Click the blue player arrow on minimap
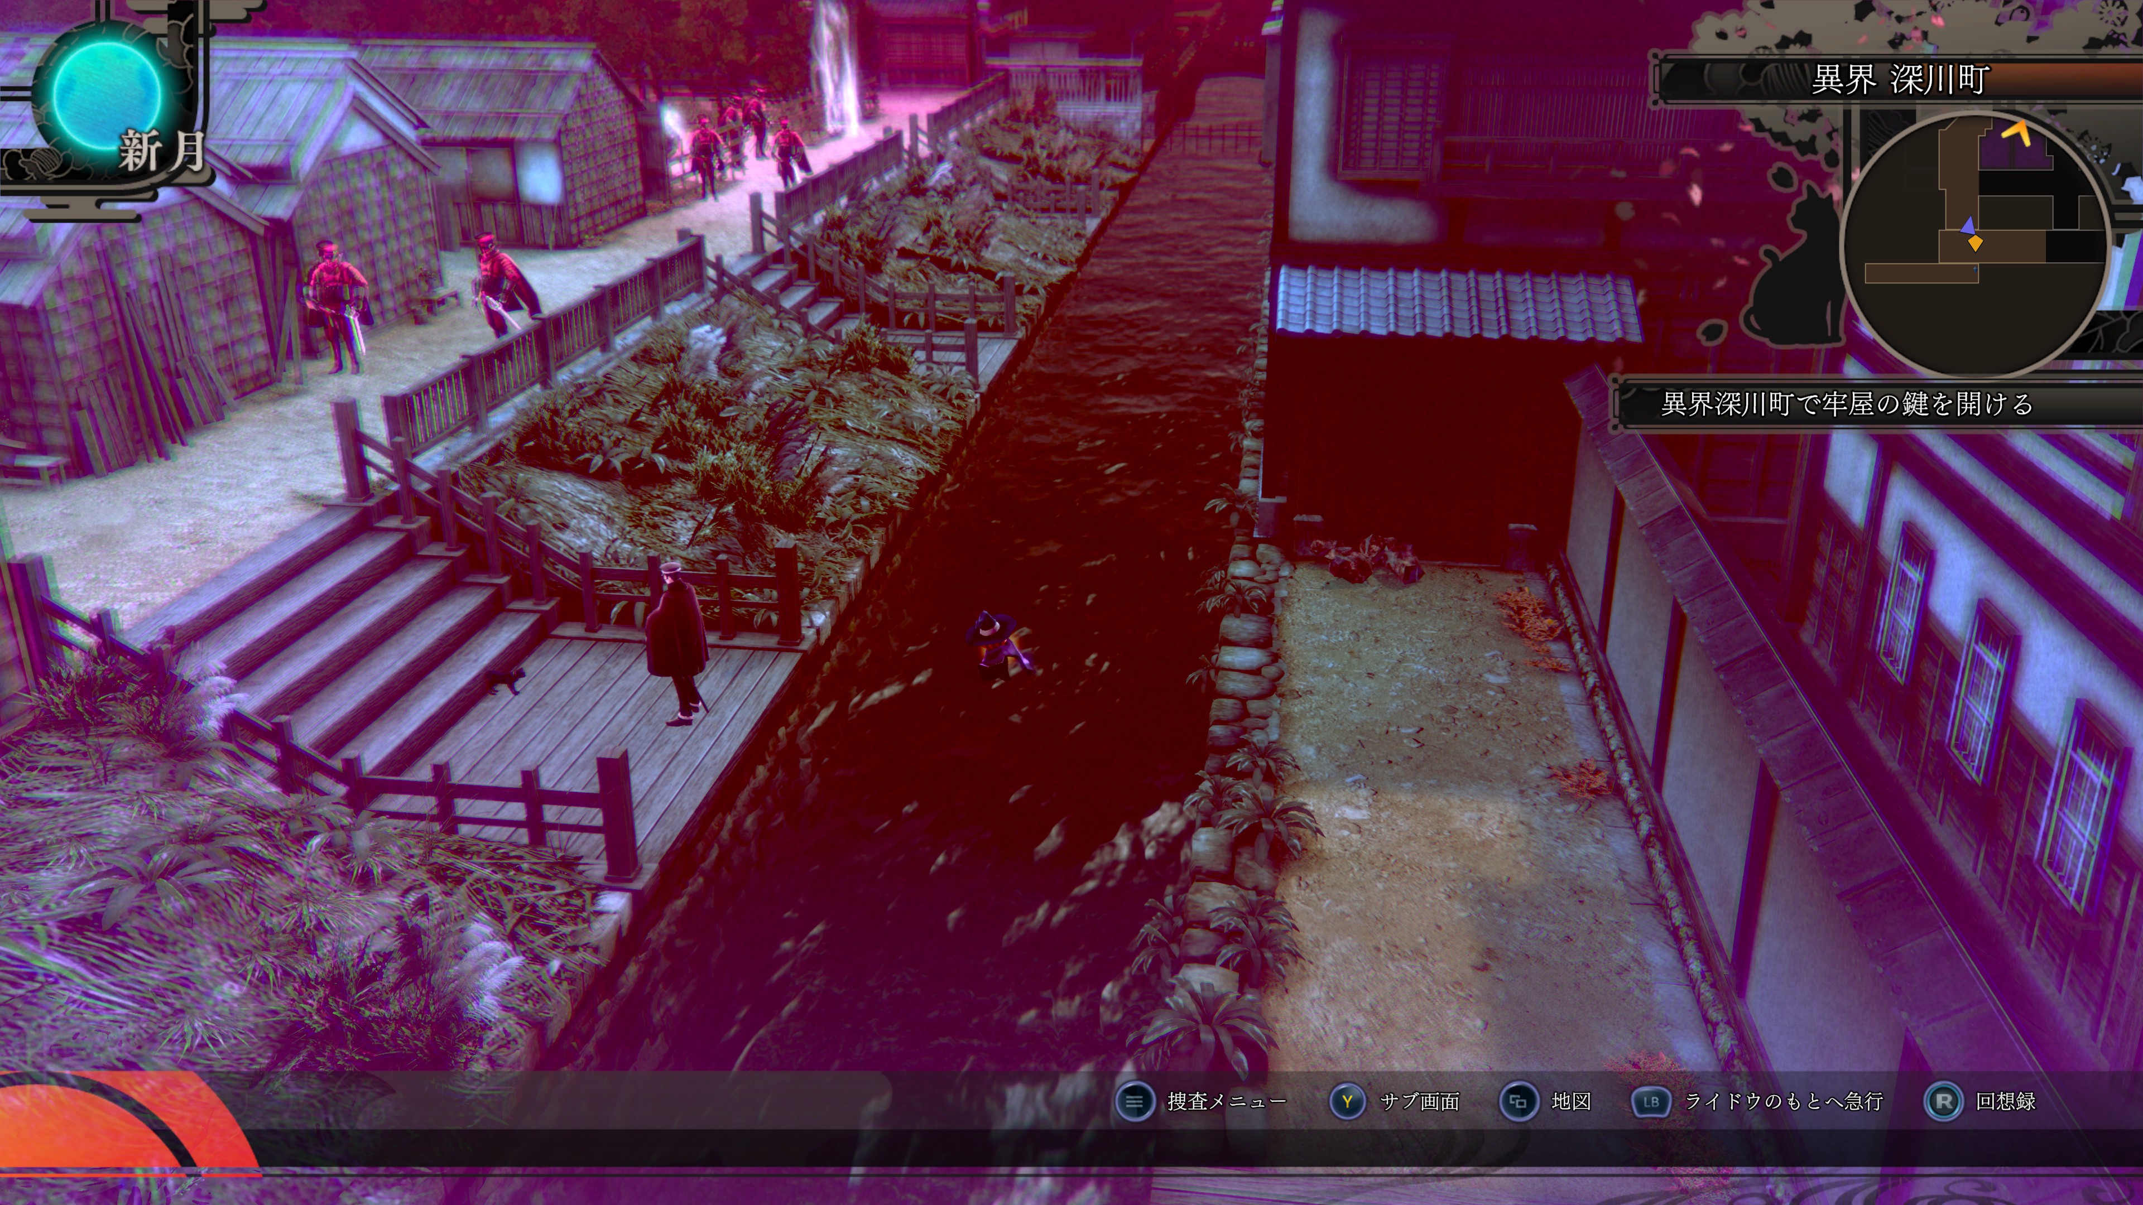Image resolution: width=2143 pixels, height=1205 pixels. click(1968, 225)
